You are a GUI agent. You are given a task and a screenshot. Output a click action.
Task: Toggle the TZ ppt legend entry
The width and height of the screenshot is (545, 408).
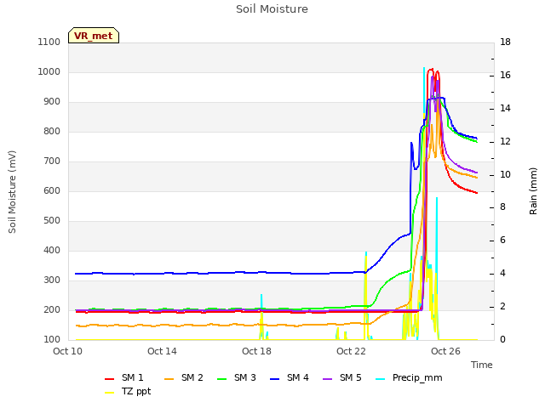pyautogui.click(x=128, y=392)
